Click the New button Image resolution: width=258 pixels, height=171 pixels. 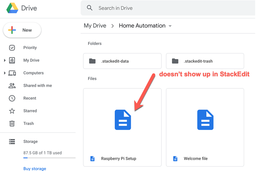point(22,30)
